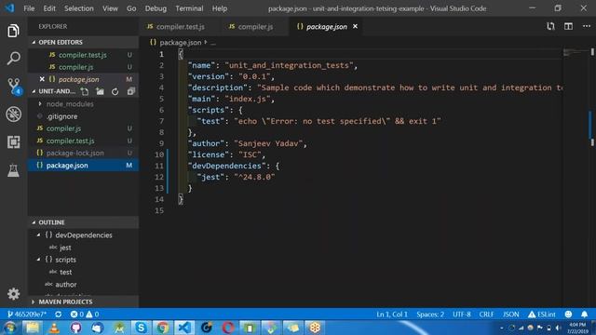Open the Debug menu

pyautogui.click(x=156, y=8)
